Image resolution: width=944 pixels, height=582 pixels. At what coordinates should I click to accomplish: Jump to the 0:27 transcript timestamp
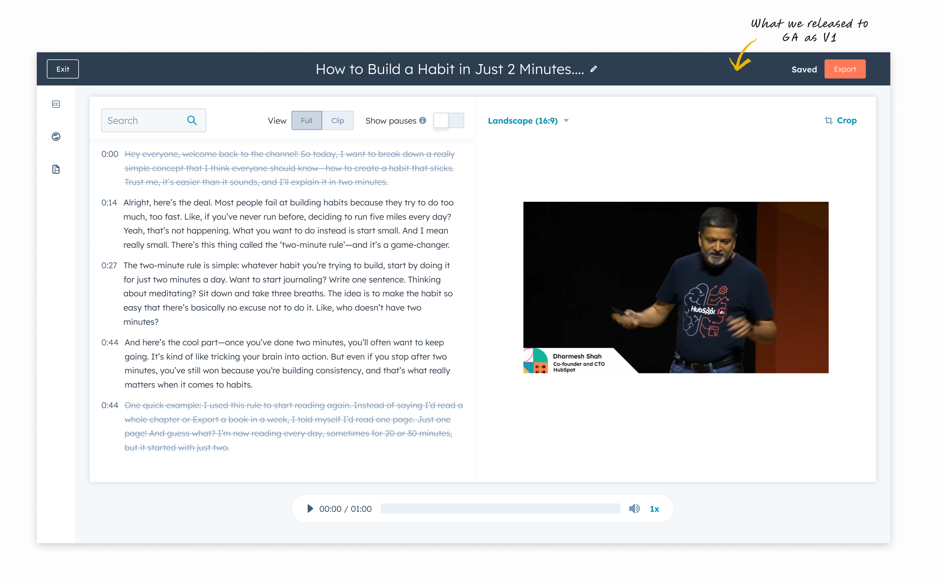[x=109, y=266]
